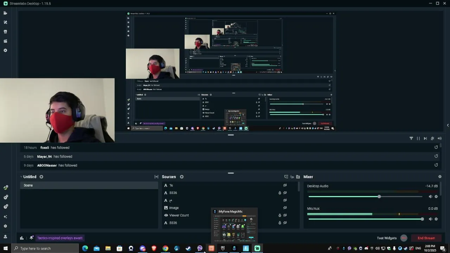The height and width of the screenshot is (253, 450).
Task: Toggle the lock on Viewer Count source
Action: pyautogui.click(x=280, y=215)
